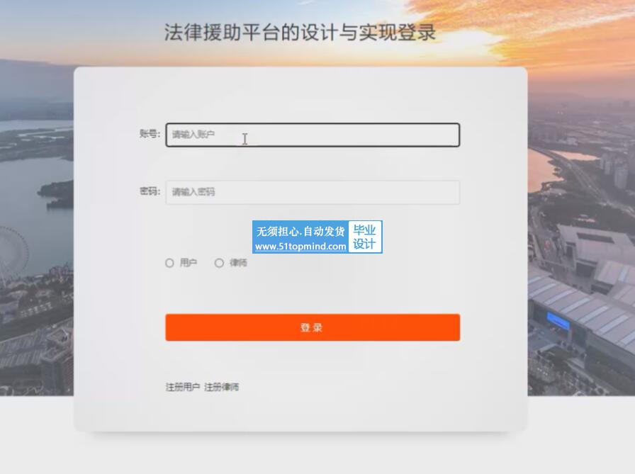The image size is (635, 474).
Task: Click the 请输入密码 placeholder text
Action: coord(193,192)
